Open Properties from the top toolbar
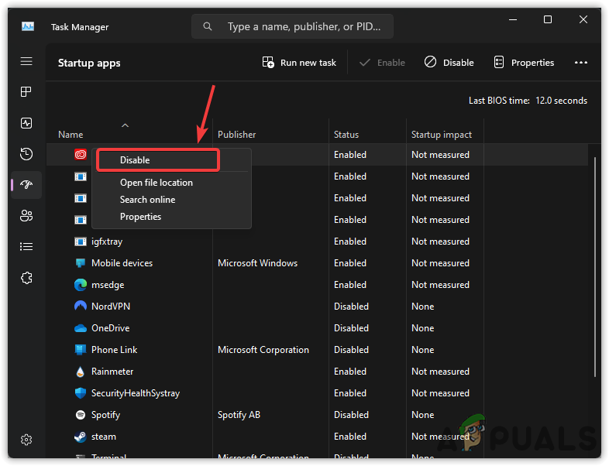This screenshot has height=466, width=609. (525, 63)
